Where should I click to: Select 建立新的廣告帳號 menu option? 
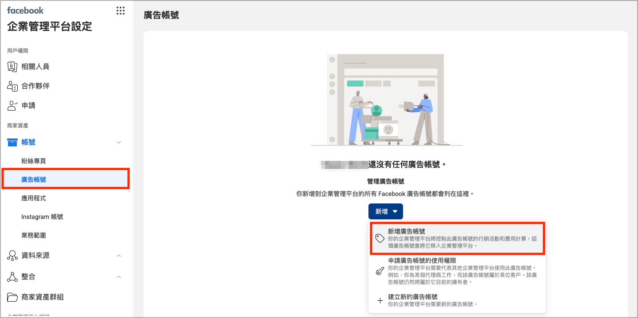point(411,296)
